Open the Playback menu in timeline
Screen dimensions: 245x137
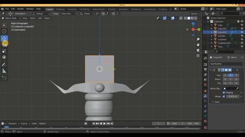click(13, 123)
